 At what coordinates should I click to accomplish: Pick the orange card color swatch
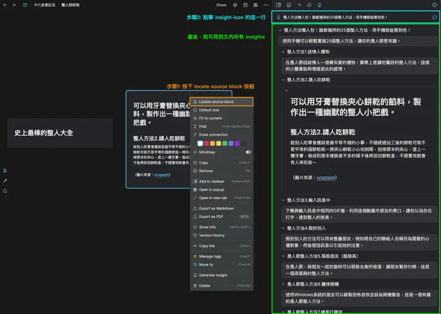pos(213,143)
